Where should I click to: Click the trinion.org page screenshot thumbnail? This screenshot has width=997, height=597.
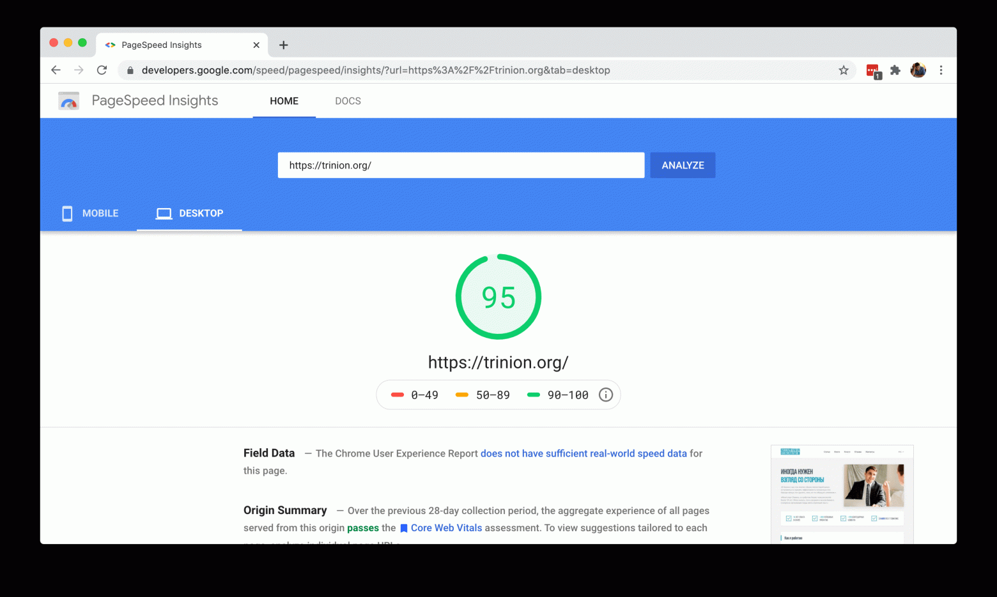pos(842,494)
